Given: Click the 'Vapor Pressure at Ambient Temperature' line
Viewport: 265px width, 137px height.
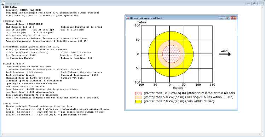Looking at the screenshot, I should point(46,38).
